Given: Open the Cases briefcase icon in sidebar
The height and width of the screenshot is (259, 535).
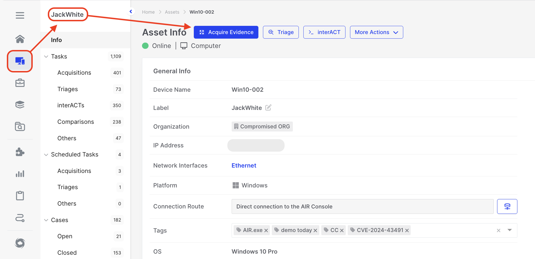Looking at the screenshot, I should click(20, 83).
